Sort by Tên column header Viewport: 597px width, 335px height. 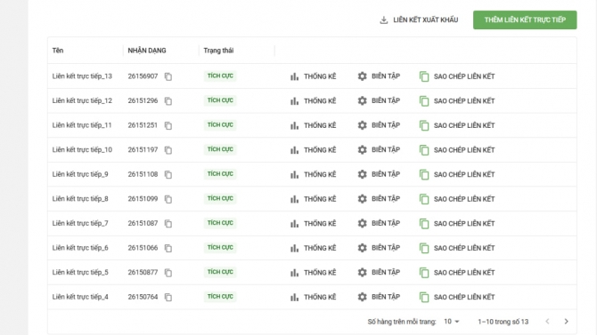point(58,51)
